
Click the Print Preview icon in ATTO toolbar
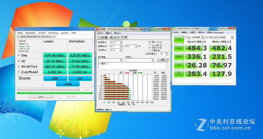click(x=115, y=37)
